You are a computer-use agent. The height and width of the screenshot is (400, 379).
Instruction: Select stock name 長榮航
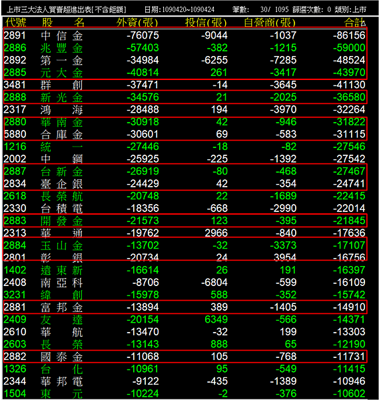(x=62, y=196)
